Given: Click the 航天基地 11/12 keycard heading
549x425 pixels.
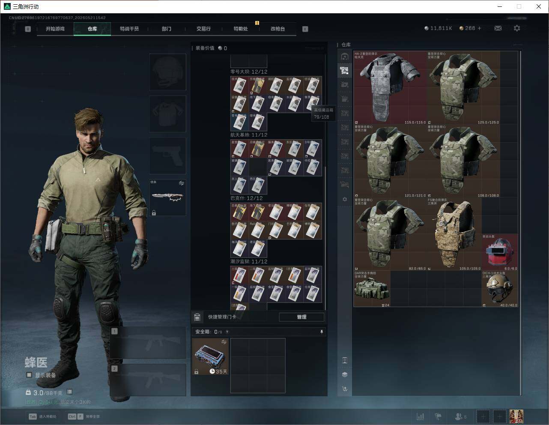Looking at the screenshot, I should coord(249,135).
